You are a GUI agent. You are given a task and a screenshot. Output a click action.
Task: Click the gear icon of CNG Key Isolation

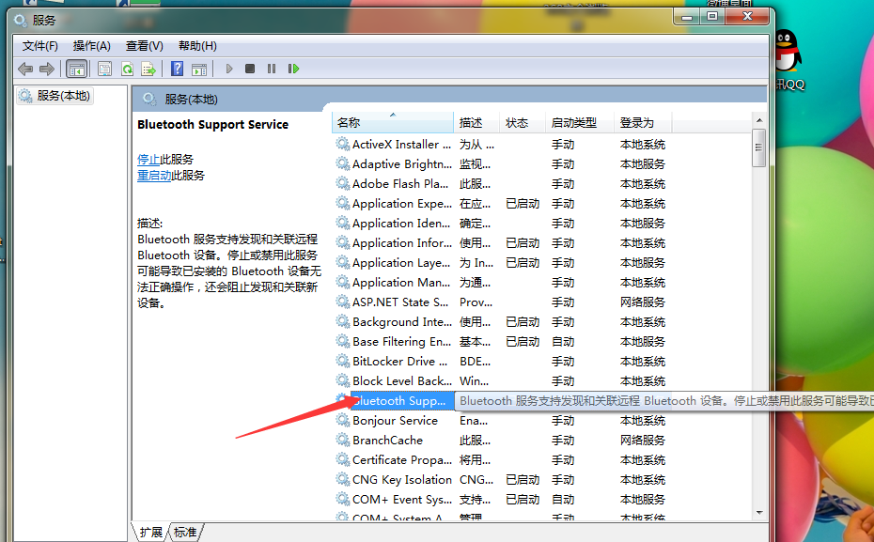[x=343, y=480]
